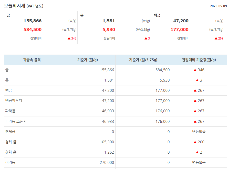Click 46,933 value in 파라듐 스폰지 row
228x169 pixels.
pyautogui.click(x=108, y=122)
